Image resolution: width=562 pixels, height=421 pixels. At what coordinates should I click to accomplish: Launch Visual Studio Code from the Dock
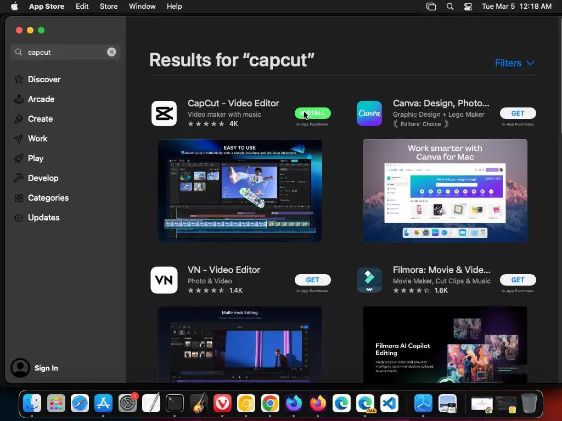389,403
